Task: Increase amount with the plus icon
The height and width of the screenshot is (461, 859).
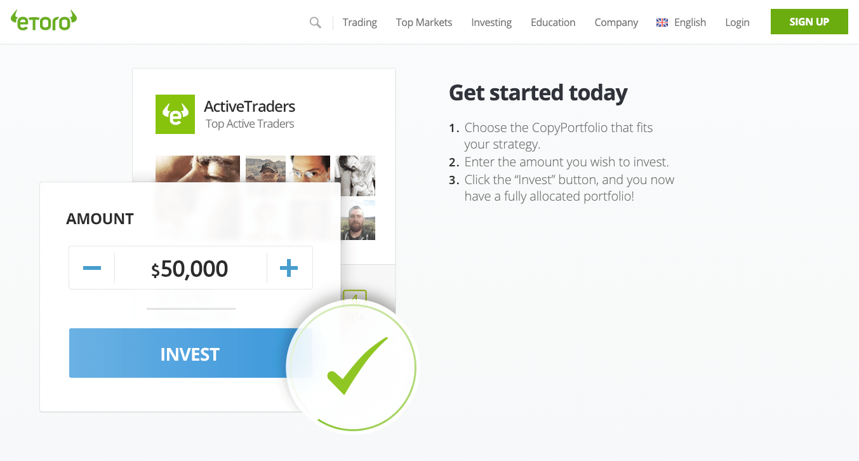Action: [289, 268]
